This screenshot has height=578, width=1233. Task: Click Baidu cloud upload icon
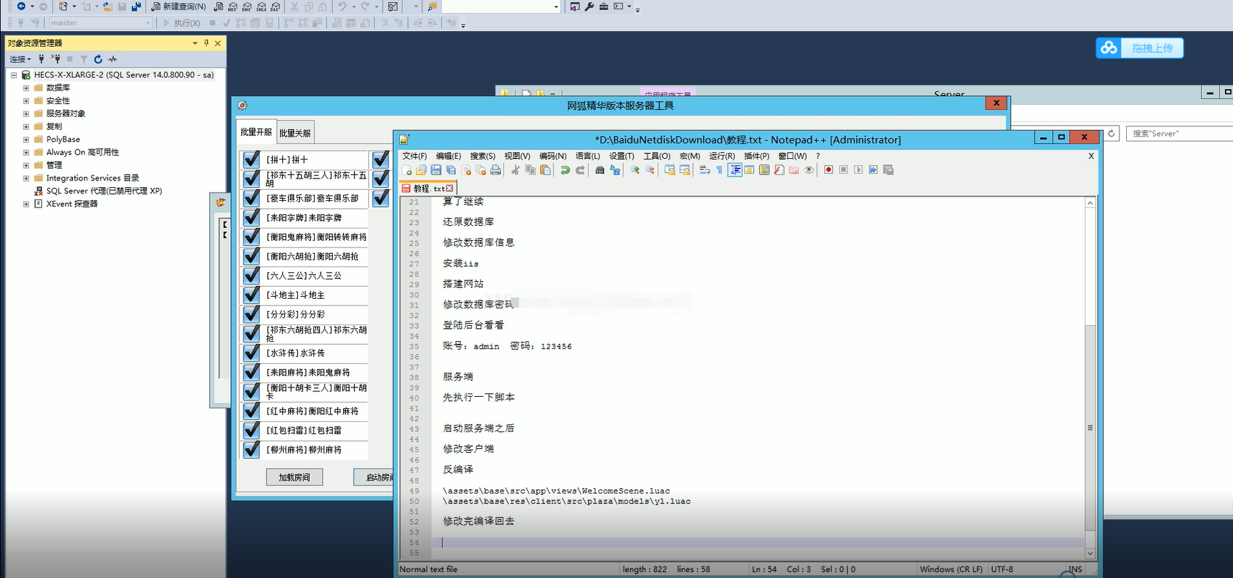click(1108, 48)
